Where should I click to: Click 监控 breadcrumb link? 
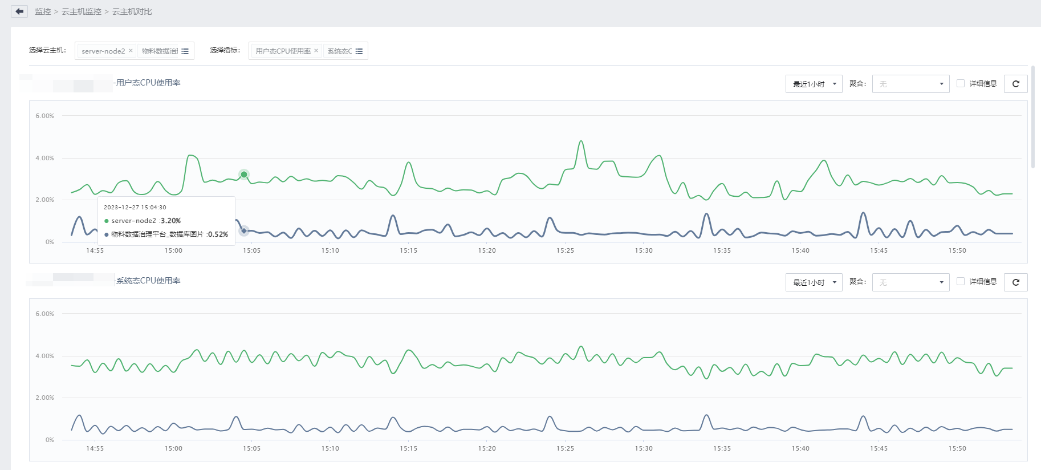pos(43,11)
